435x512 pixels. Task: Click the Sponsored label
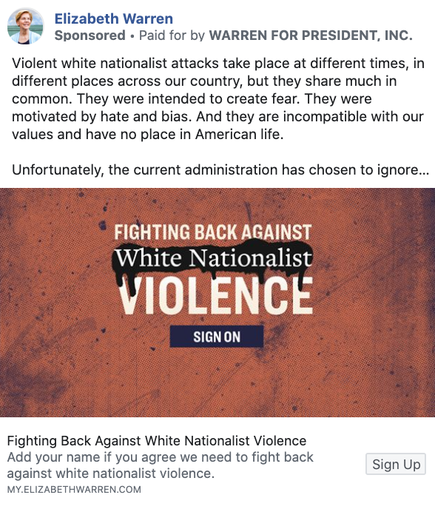(x=90, y=36)
